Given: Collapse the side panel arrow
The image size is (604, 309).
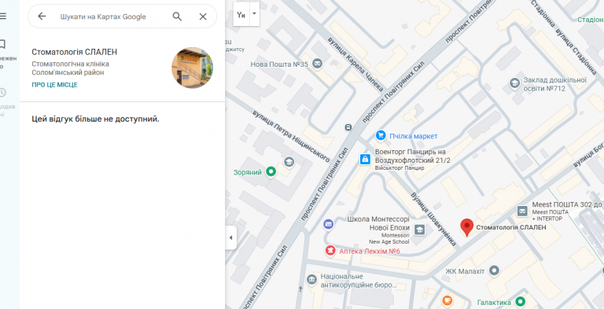Looking at the screenshot, I should click(230, 237).
